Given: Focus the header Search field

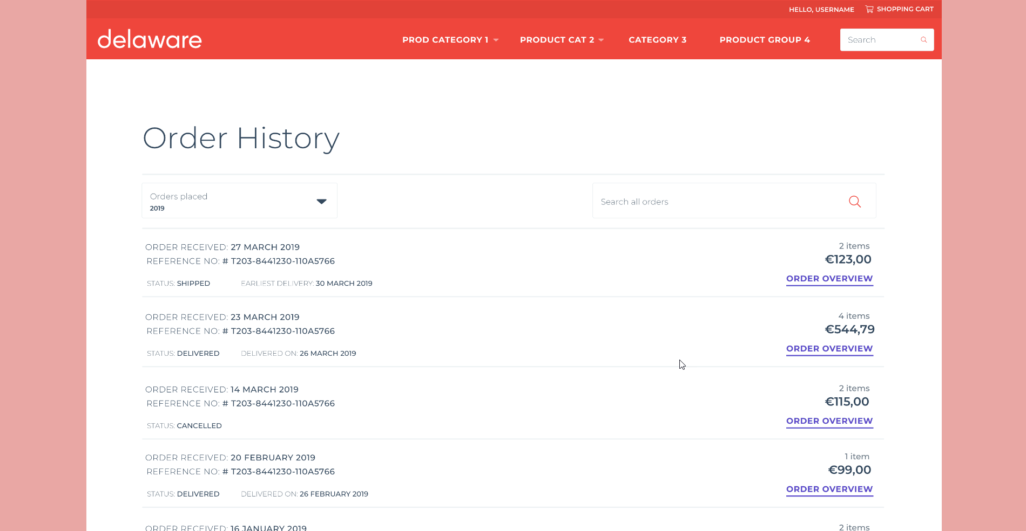Looking at the screenshot, I should 879,40.
